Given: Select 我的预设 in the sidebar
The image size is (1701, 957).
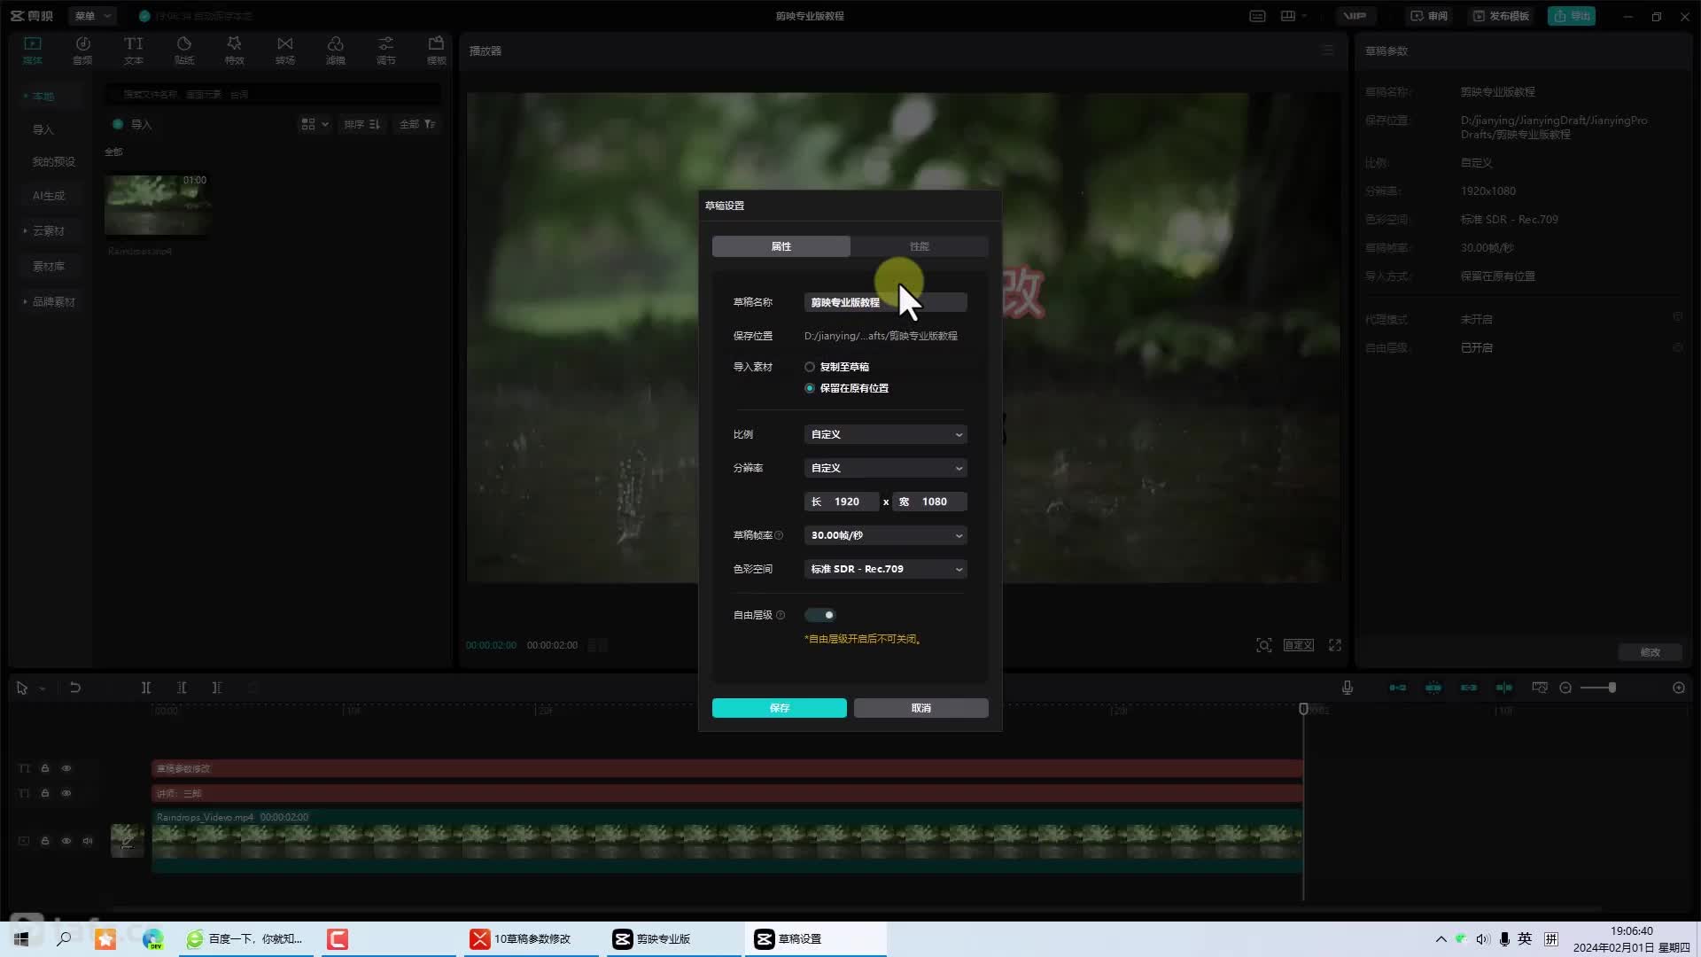Looking at the screenshot, I should [x=54, y=162].
